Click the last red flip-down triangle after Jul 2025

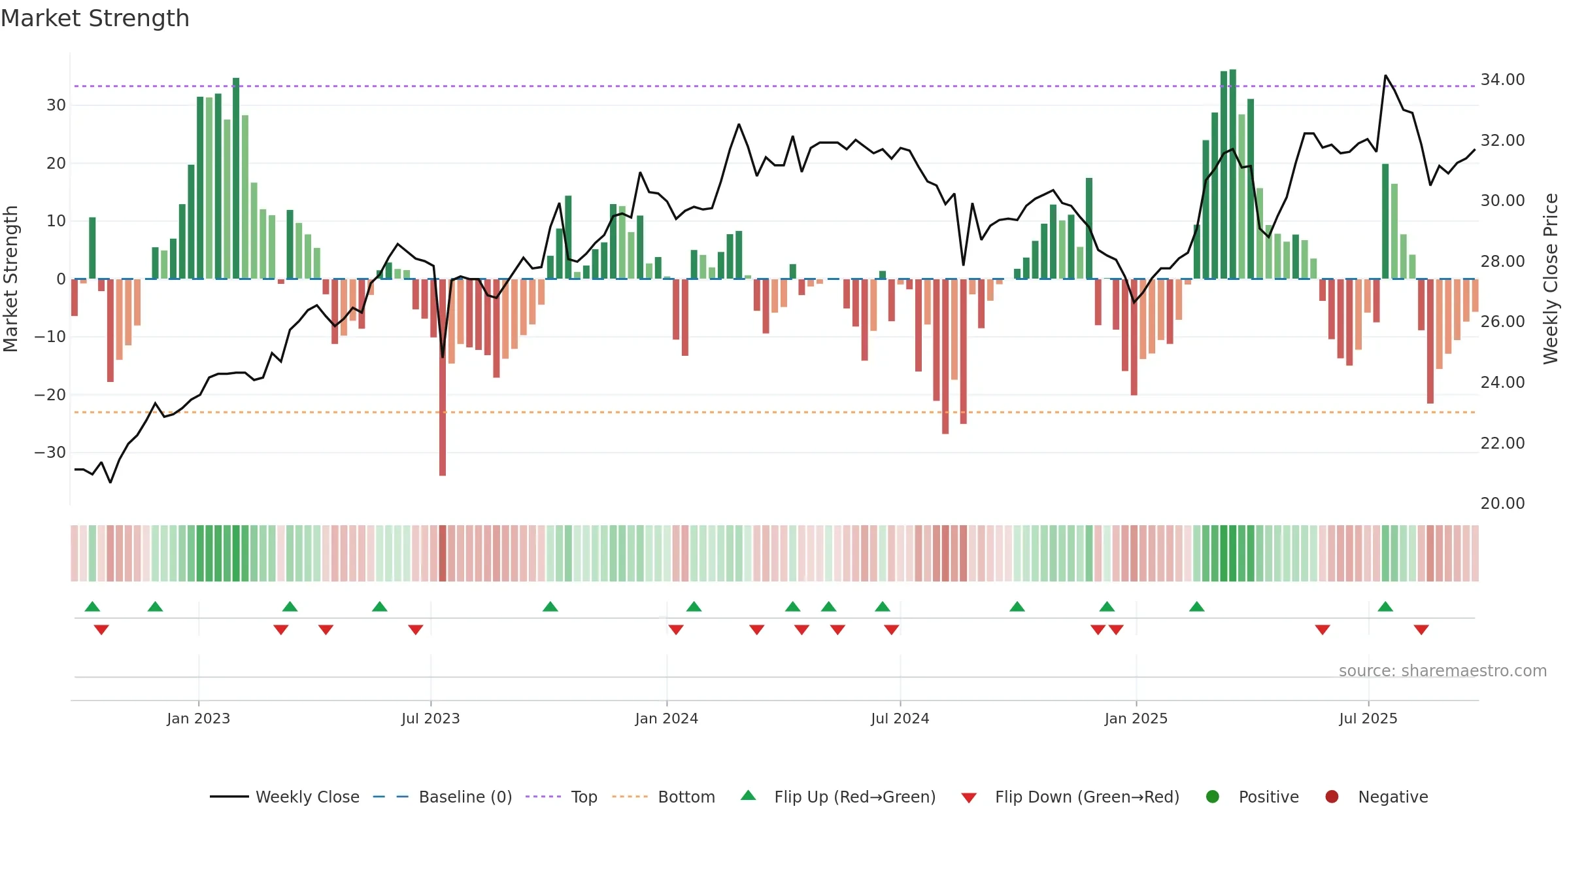tap(1421, 630)
